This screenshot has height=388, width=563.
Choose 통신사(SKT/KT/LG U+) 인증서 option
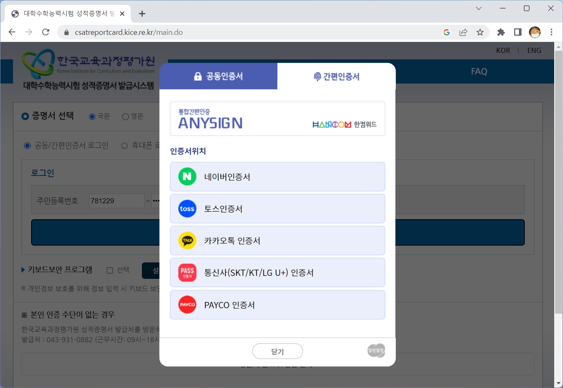click(x=278, y=273)
